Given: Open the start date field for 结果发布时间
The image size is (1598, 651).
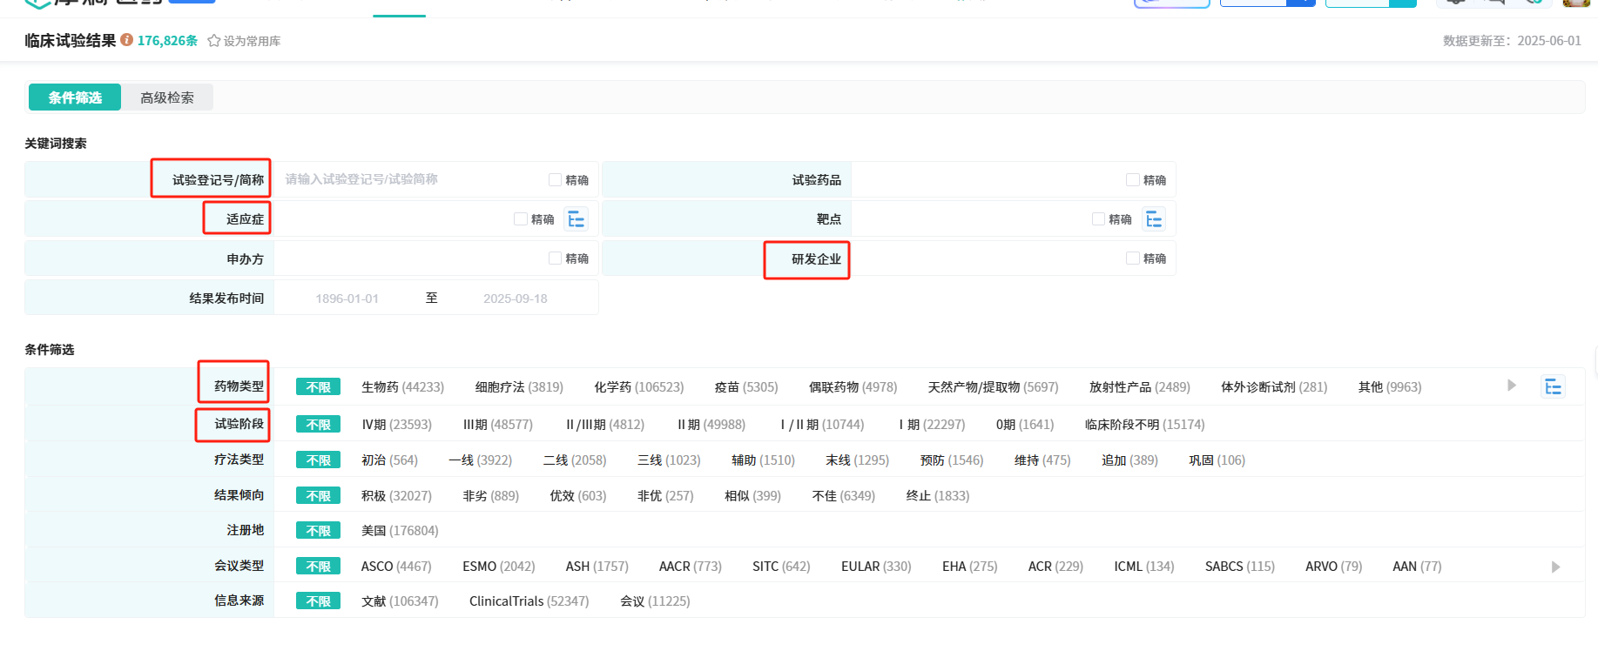Looking at the screenshot, I should click(347, 299).
